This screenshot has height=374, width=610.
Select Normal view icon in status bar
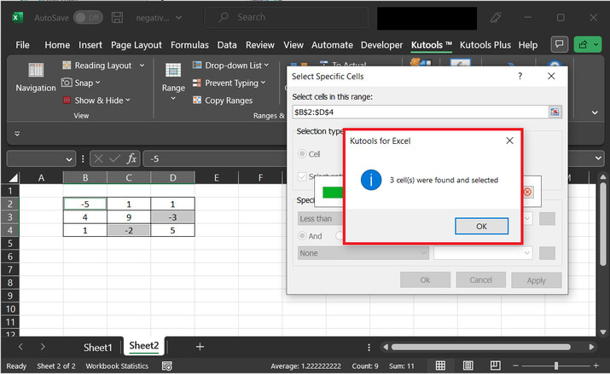coord(439,366)
